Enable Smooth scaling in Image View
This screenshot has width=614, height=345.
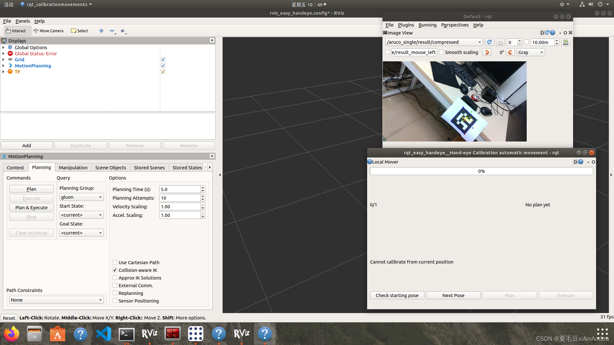[441, 52]
